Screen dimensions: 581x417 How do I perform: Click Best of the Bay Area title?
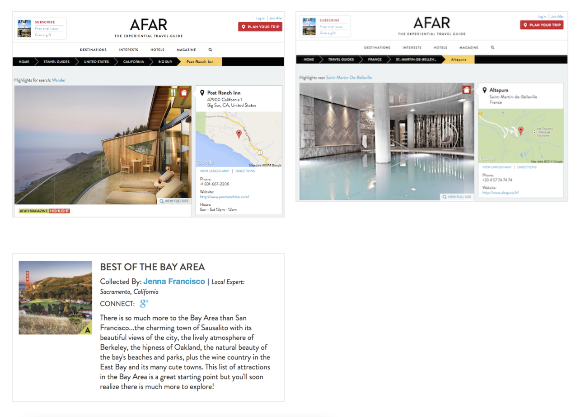click(152, 267)
